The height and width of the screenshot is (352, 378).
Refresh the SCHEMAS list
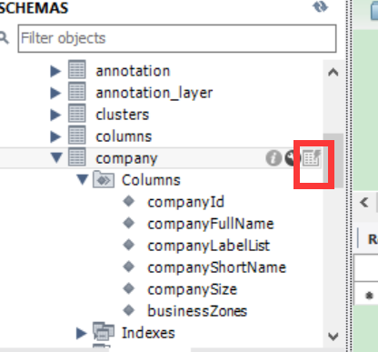[x=321, y=6]
